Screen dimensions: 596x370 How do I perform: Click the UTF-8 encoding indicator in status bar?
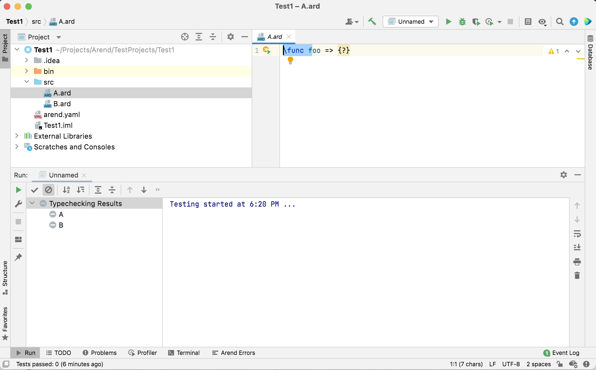(x=511, y=364)
